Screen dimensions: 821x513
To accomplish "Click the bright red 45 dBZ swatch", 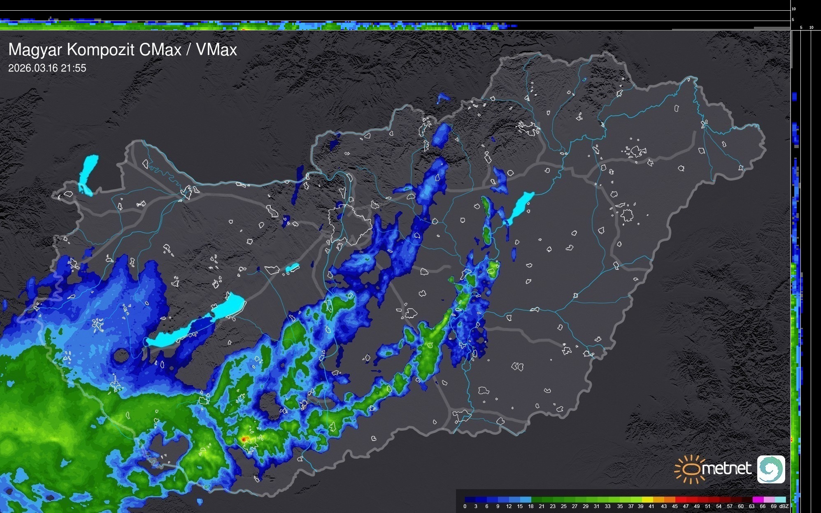I will click(680, 499).
